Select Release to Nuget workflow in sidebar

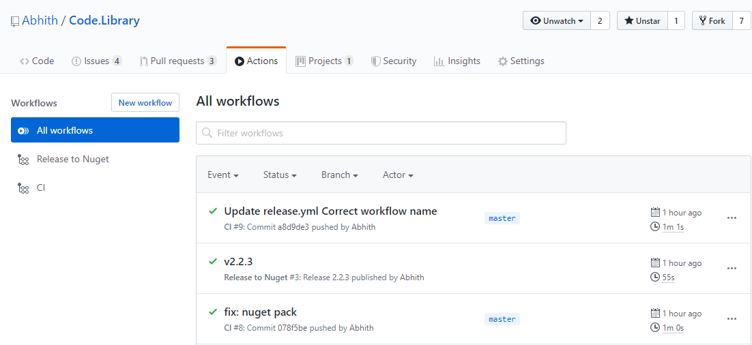(73, 160)
